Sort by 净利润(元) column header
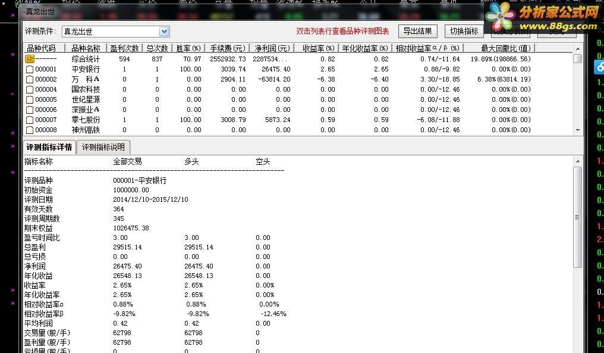The image size is (604, 353). pos(272,48)
